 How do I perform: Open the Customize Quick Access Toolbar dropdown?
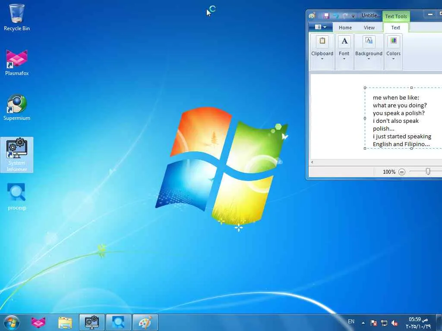pyautogui.click(x=353, y=16)
